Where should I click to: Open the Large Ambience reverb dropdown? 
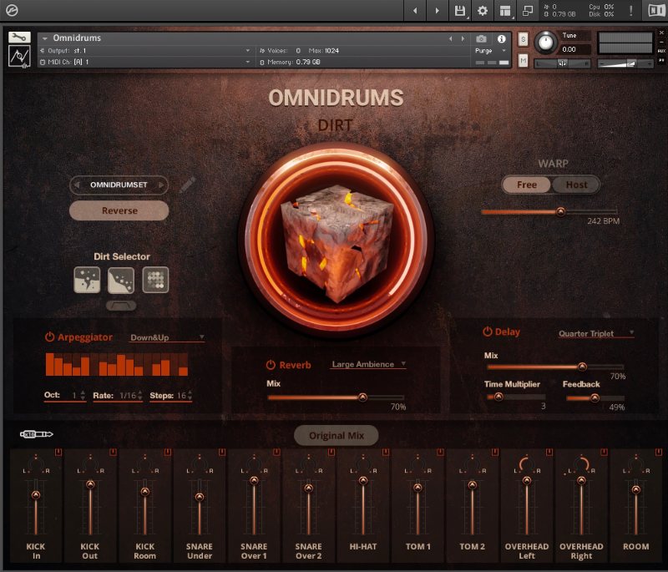[368, 365]
